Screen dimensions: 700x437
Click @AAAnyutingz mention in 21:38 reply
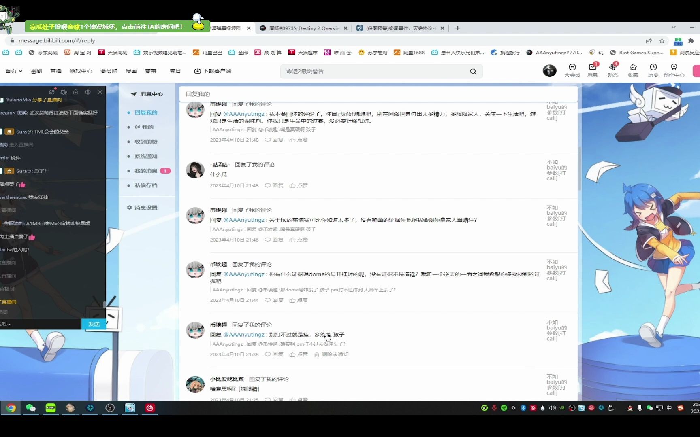244,335
